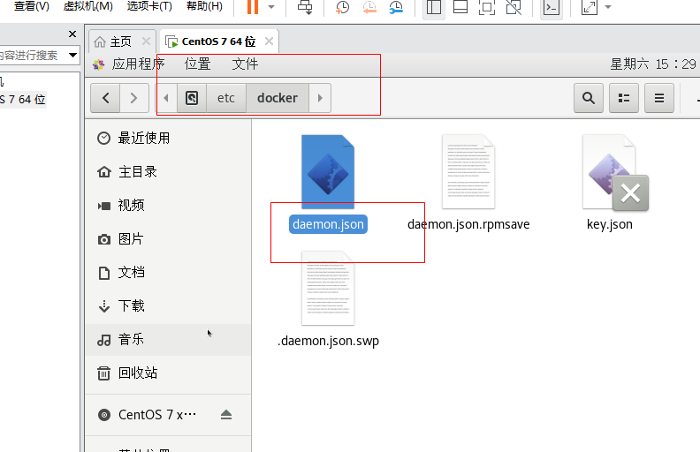The width and height of the screenshot is (700, 452).
Task: Expand the library search dropdown
Action: pyautogui.click(x=72, y=56)
